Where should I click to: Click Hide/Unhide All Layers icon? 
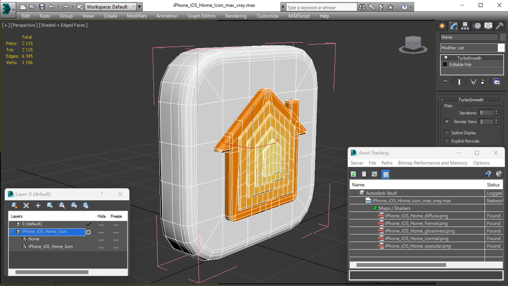pyautogui.click(x=74, y=205)
